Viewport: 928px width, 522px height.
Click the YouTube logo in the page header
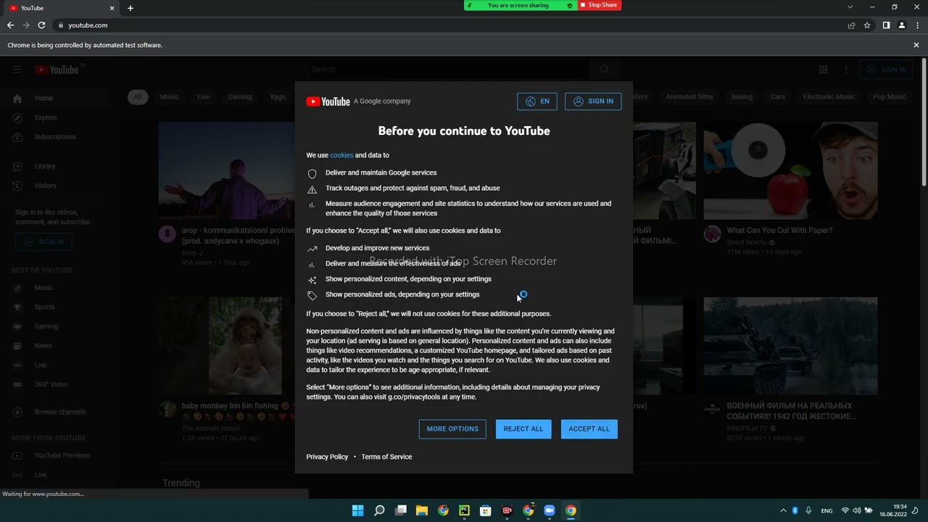57,70
